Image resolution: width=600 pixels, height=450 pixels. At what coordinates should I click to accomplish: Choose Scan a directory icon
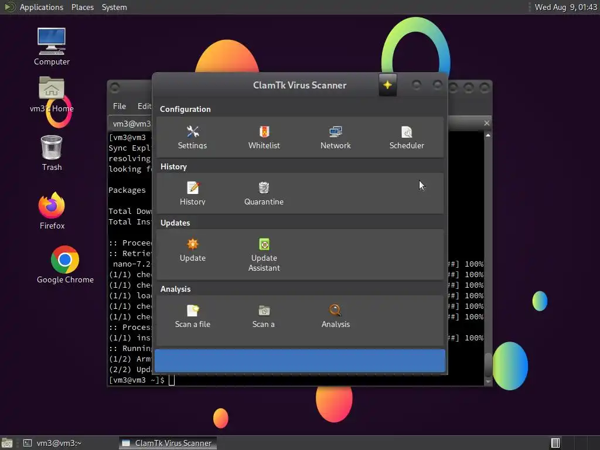pyautogui.click(x=264, y=316)
